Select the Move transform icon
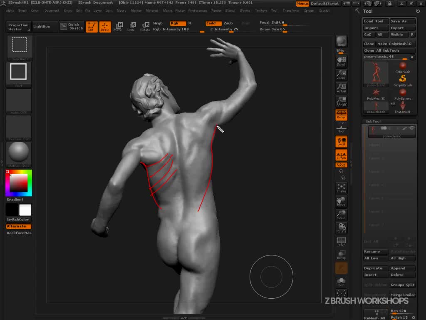This screenshot has width=426, height=320. pyautogui.click(x=118, y=27)
